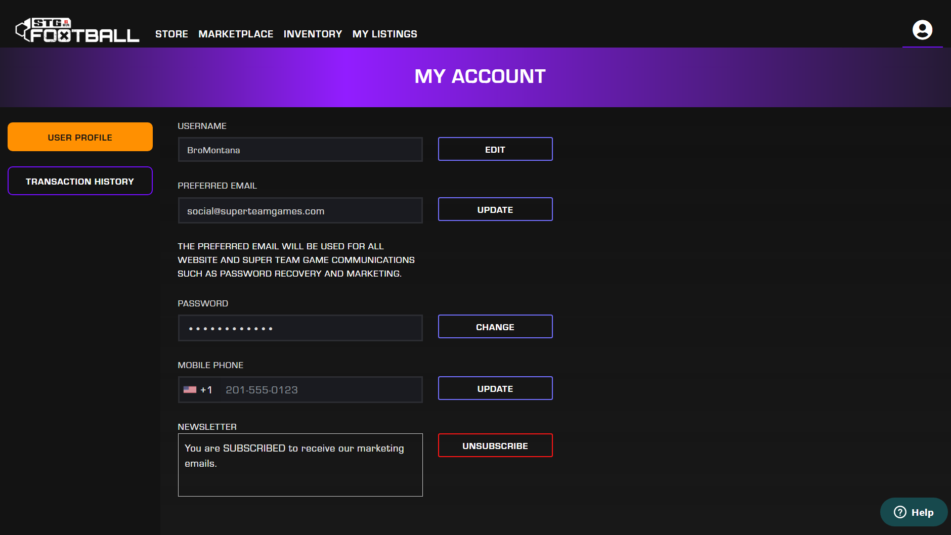Open the Store menu item
Viewport: 951px width, 535px height.
(x=171, y=34)
